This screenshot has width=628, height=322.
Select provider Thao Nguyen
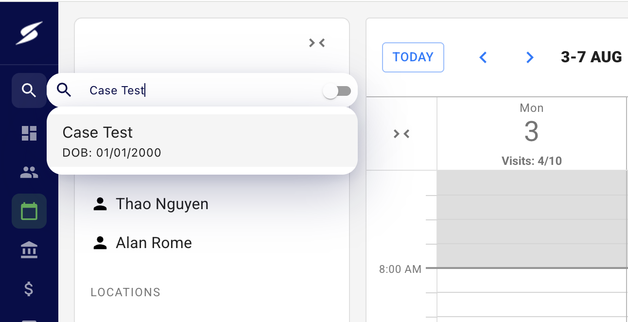point(151,204)
